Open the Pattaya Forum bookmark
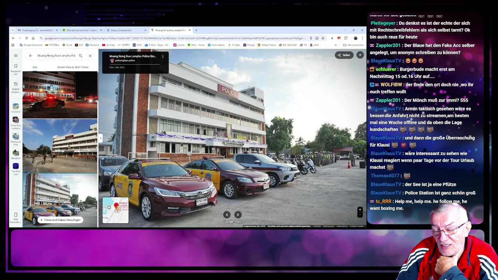498x280 pixels. click(x=267, y=45)
